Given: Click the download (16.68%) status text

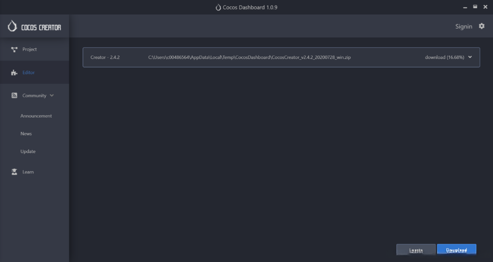Looking at the screenshot, I should (444, 57).
